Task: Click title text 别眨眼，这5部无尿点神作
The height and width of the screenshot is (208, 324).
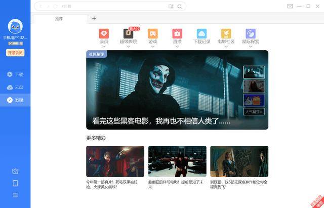Action: pos(239,184)
